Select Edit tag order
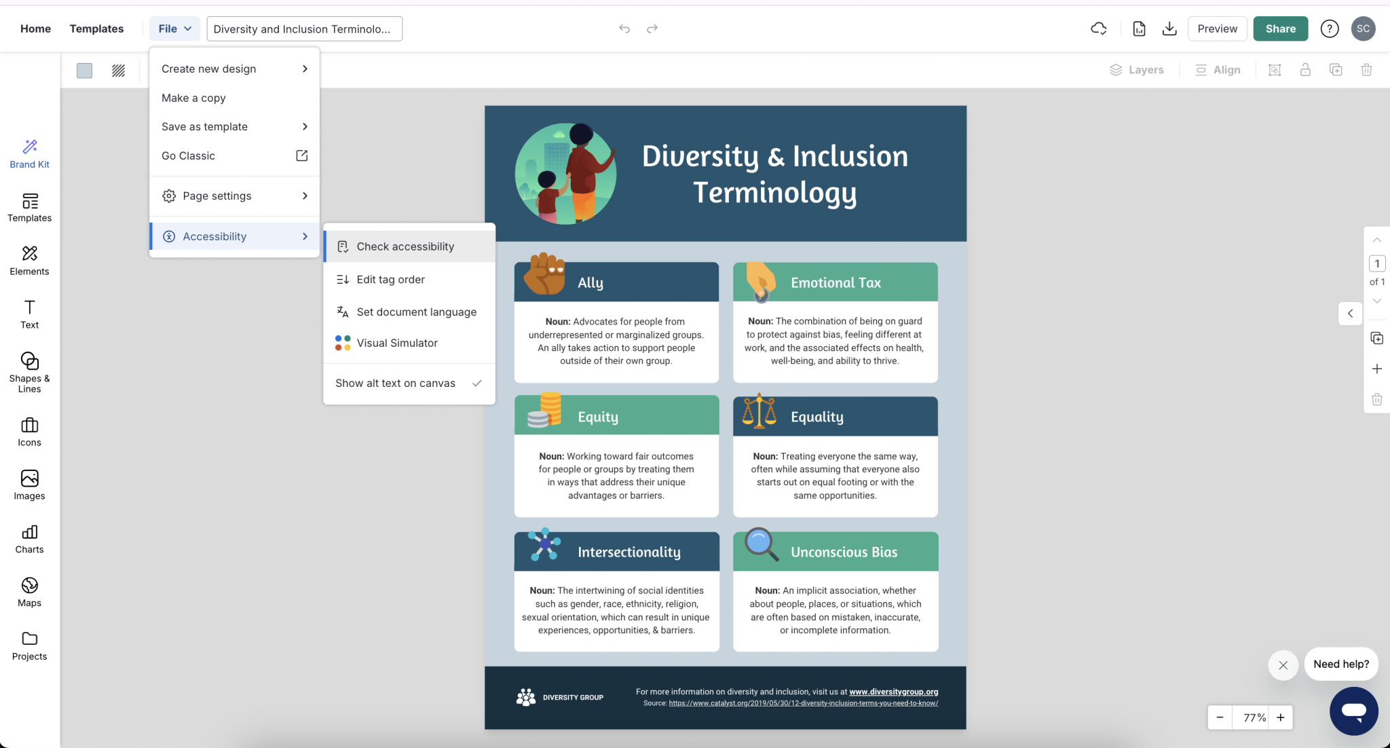1390x748 pixels. click(409, 280)
